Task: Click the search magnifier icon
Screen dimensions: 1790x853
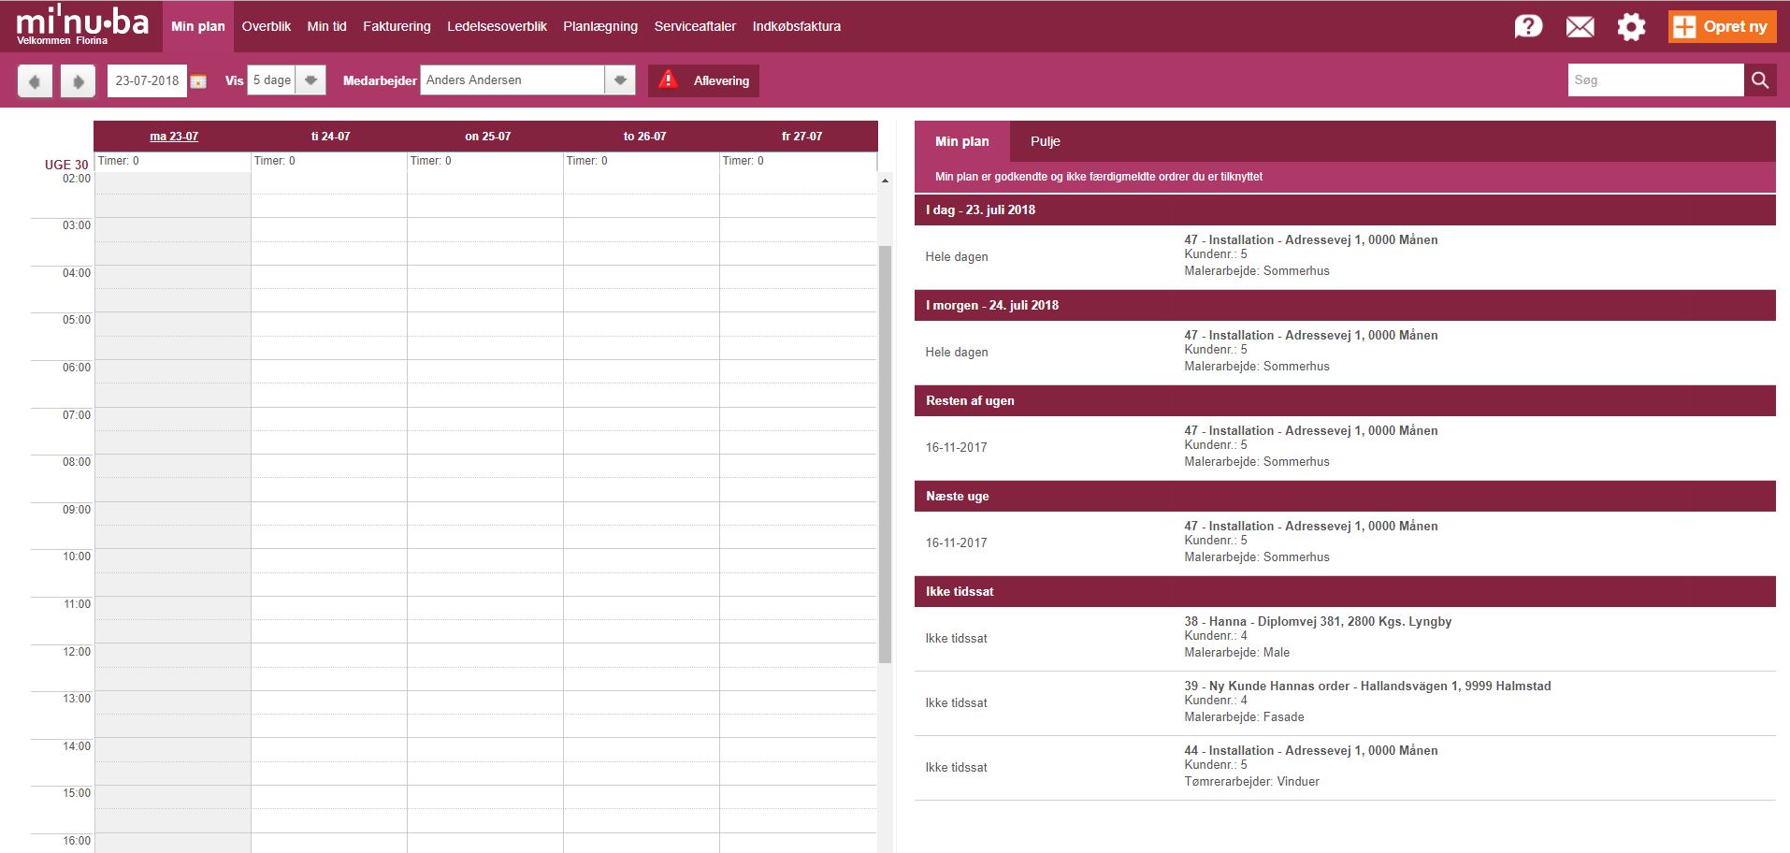Action: 1759,80
